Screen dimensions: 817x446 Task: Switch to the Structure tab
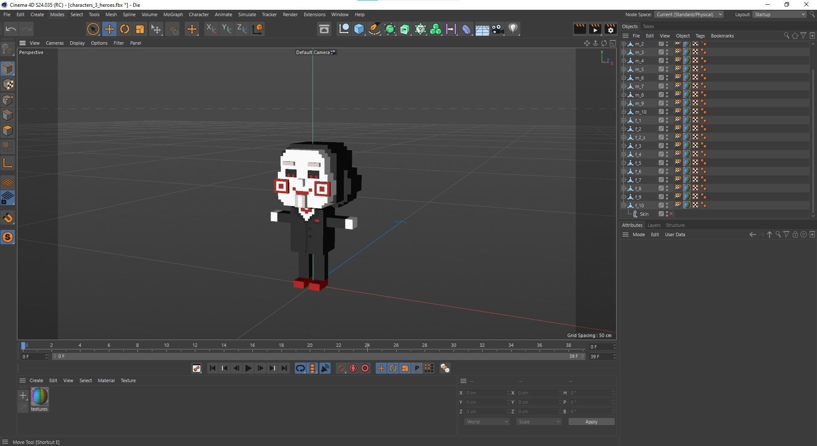tap(675, 225)
